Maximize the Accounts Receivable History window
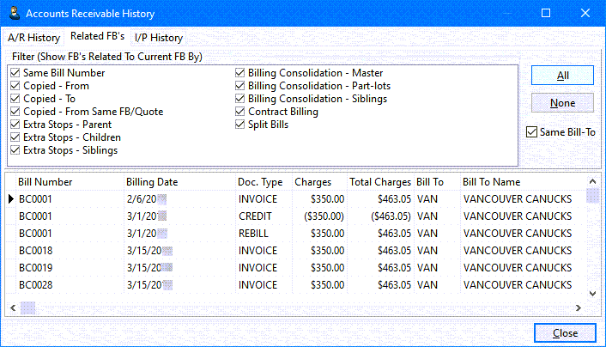Image resolution: width=606 pixels, height=347 pixels. click(x=545, y=13)
